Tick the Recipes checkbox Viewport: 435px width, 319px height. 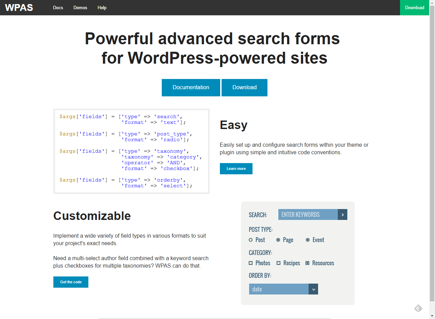click(x=279, y=263)
